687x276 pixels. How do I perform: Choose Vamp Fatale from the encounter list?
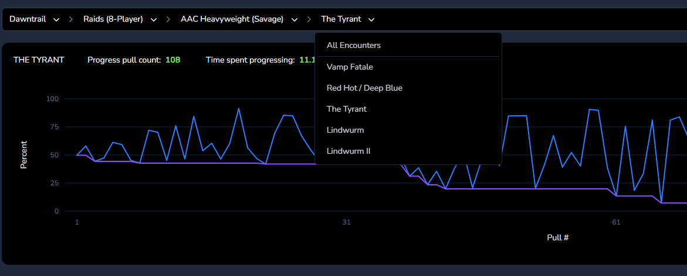(x=408, y=67)
